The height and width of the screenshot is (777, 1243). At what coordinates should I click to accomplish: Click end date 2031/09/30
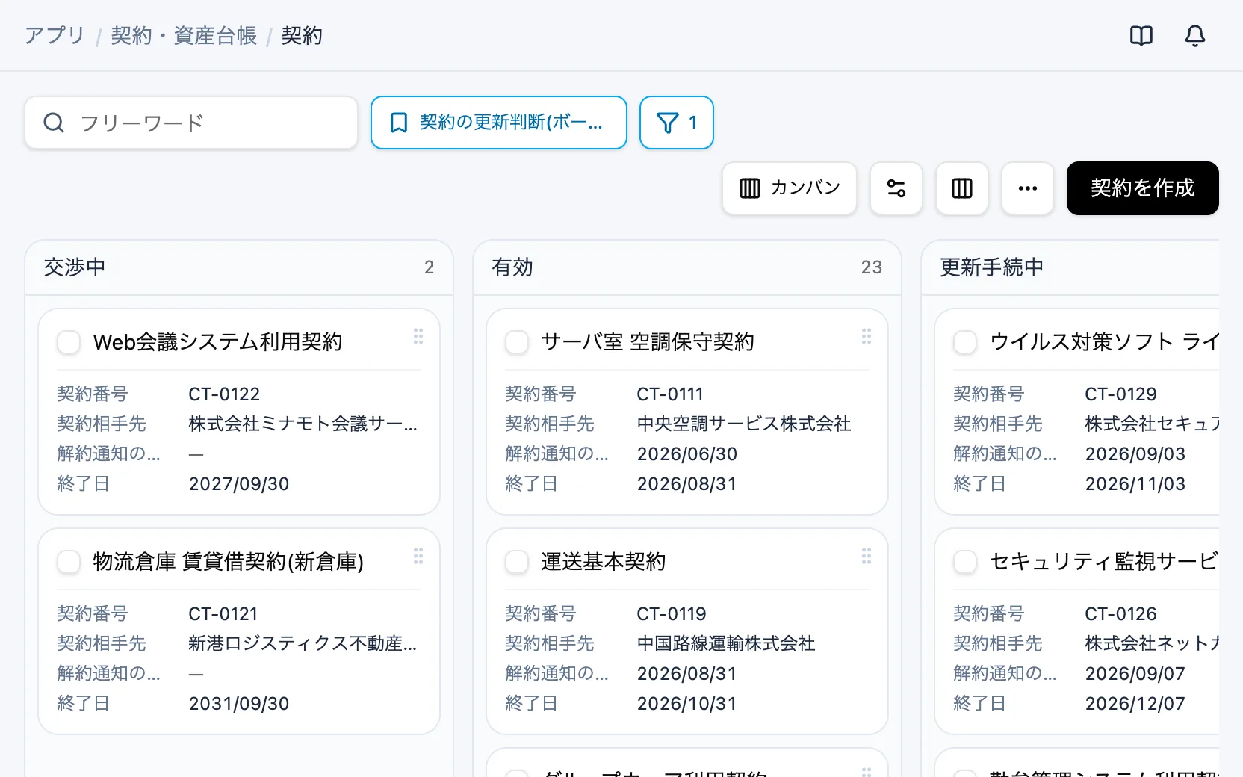[239, 703]
